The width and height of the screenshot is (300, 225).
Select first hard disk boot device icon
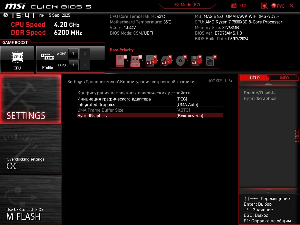(121, 61)
